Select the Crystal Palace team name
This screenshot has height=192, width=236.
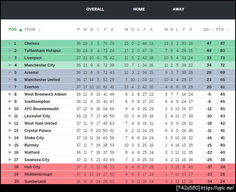pyautogui.click(x=37, y=130)
